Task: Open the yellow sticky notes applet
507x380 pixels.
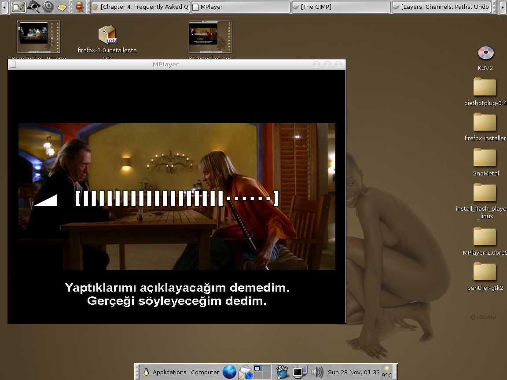Action: (x=62, y=7)
